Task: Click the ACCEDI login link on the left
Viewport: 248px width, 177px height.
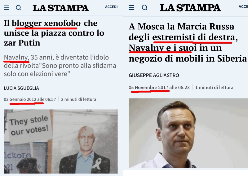Action: 111,7
